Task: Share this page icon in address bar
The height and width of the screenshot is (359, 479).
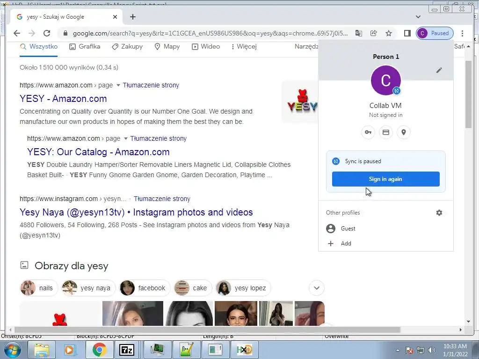Action: pyautogui.click(x=374, y=33)
